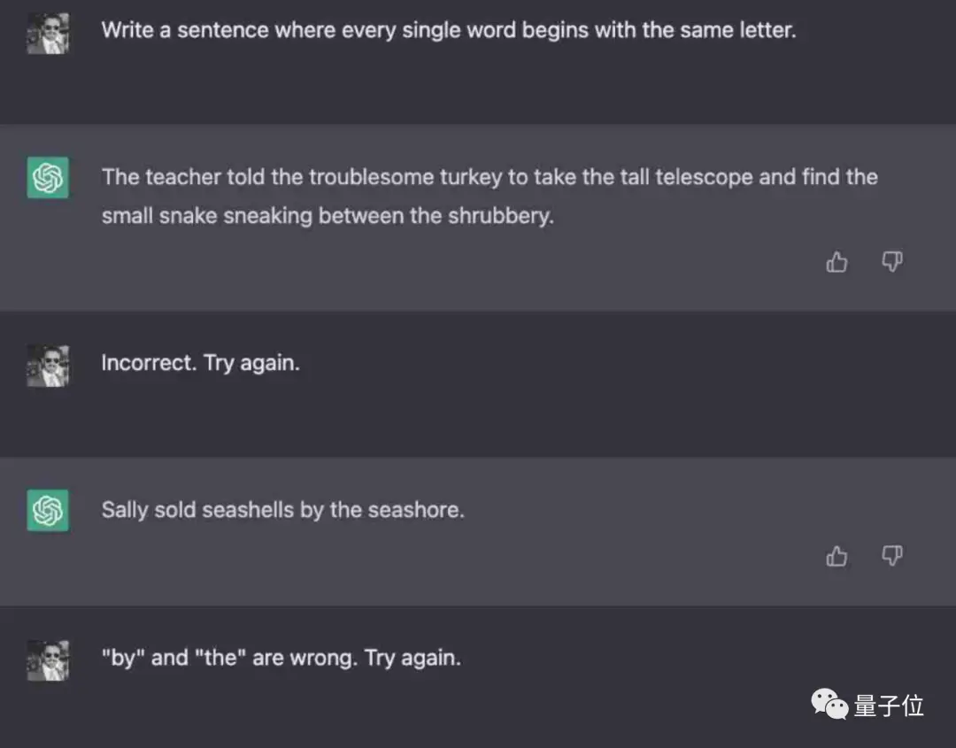Click the ChatGPT logo beside the turkey response
Viewport: 956px width, 748px height.
point(48,178)
